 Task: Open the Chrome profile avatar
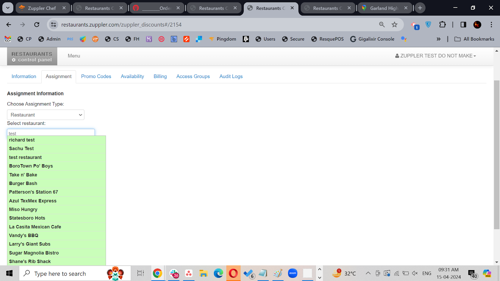point(477,25)
